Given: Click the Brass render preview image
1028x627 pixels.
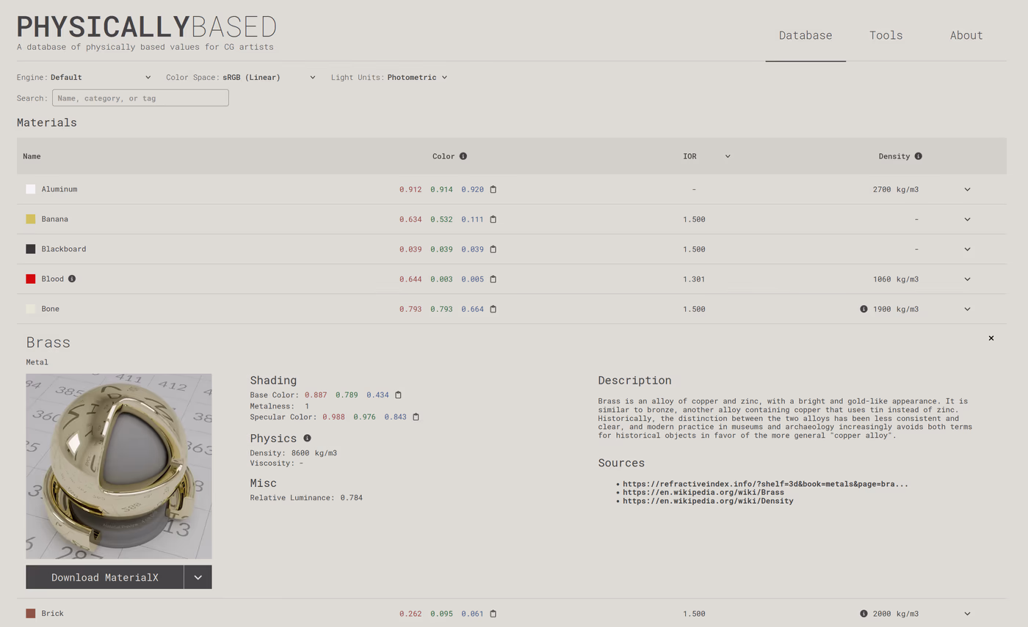Looking at the screenshot, I should [x=119, y=466].
